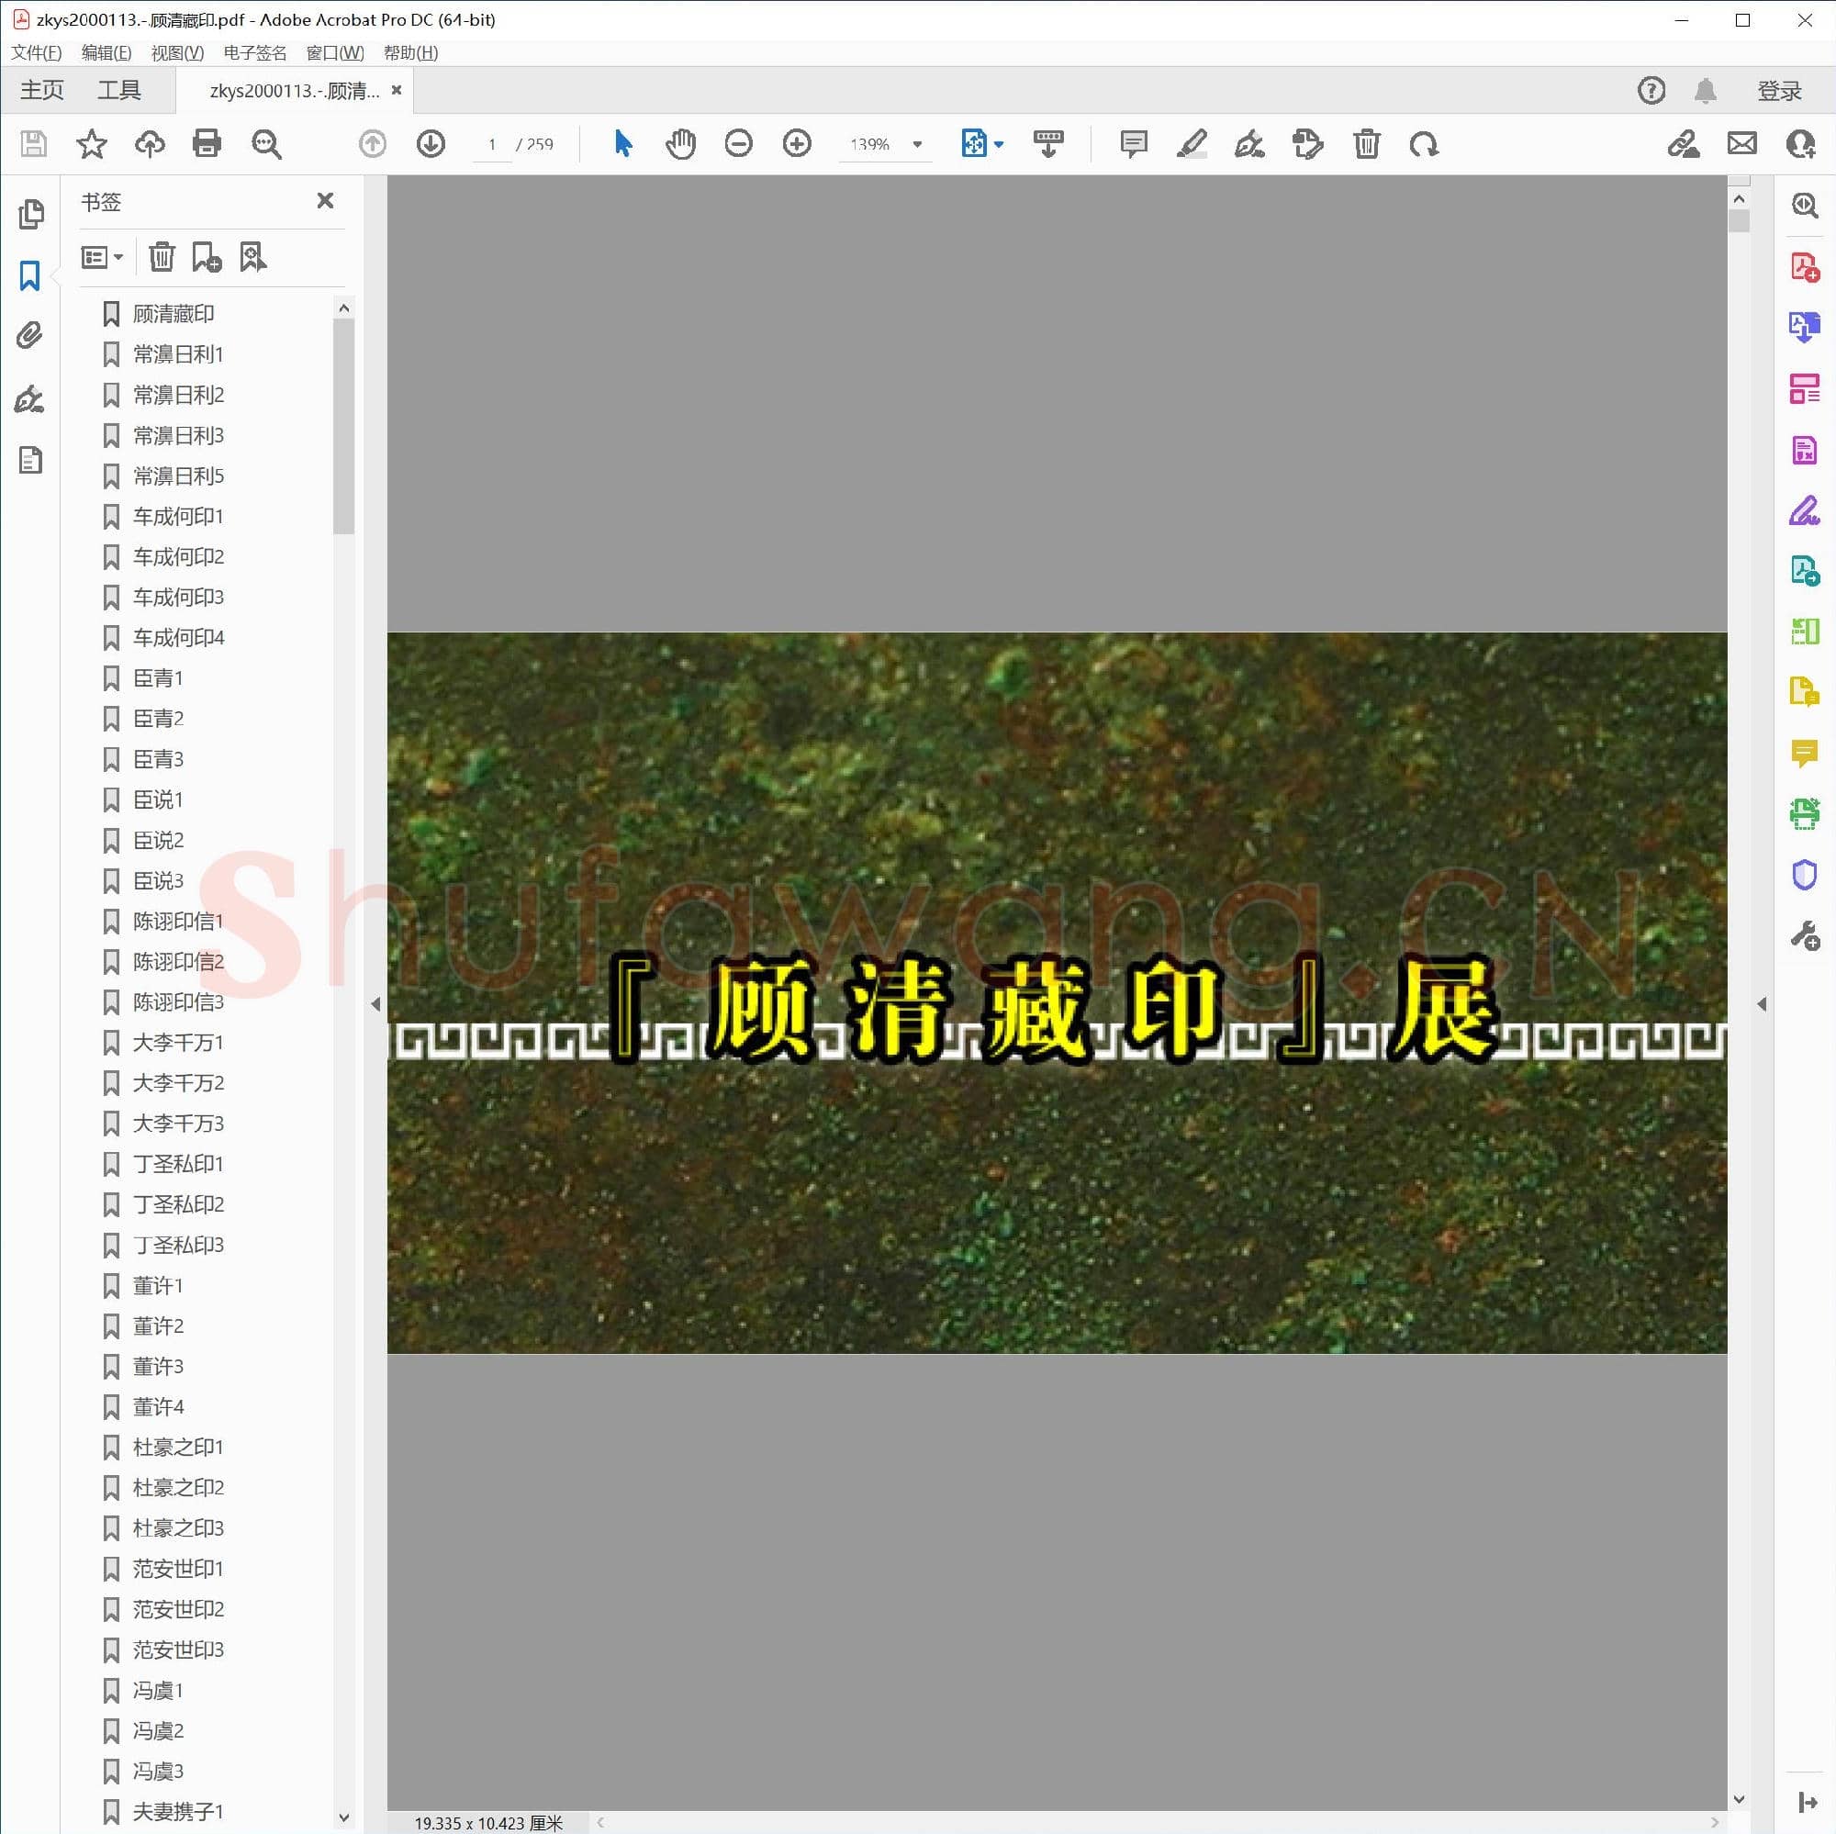Click the highlighter pen tool

click(x=1192, y=144)
